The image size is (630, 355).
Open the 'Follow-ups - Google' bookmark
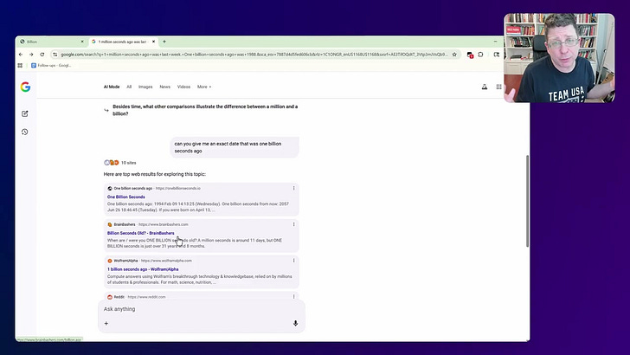(x=51, y=66)
